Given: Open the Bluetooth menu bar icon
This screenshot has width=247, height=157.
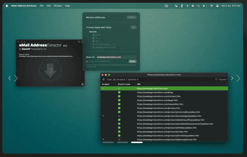Looking at the screenshot, I should click(187, 6).
